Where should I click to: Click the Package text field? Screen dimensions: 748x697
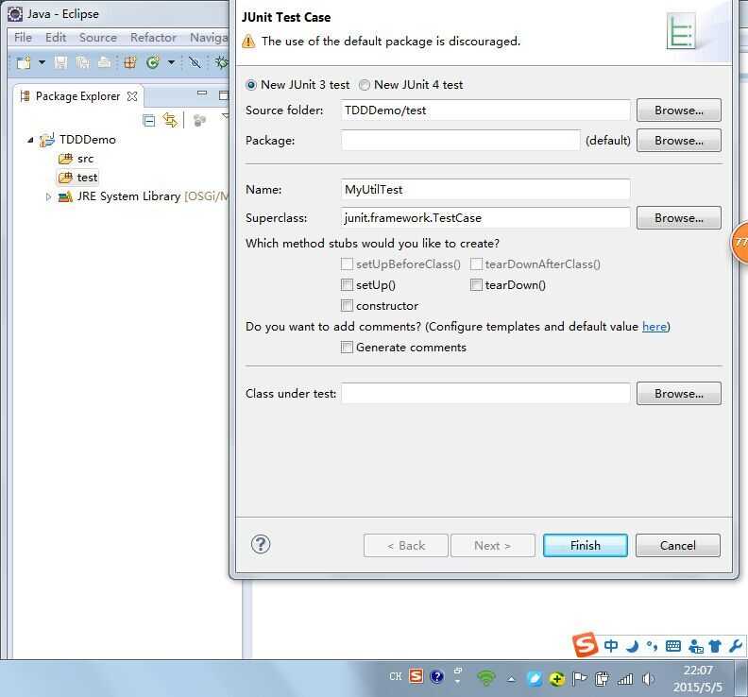point(460,141)
